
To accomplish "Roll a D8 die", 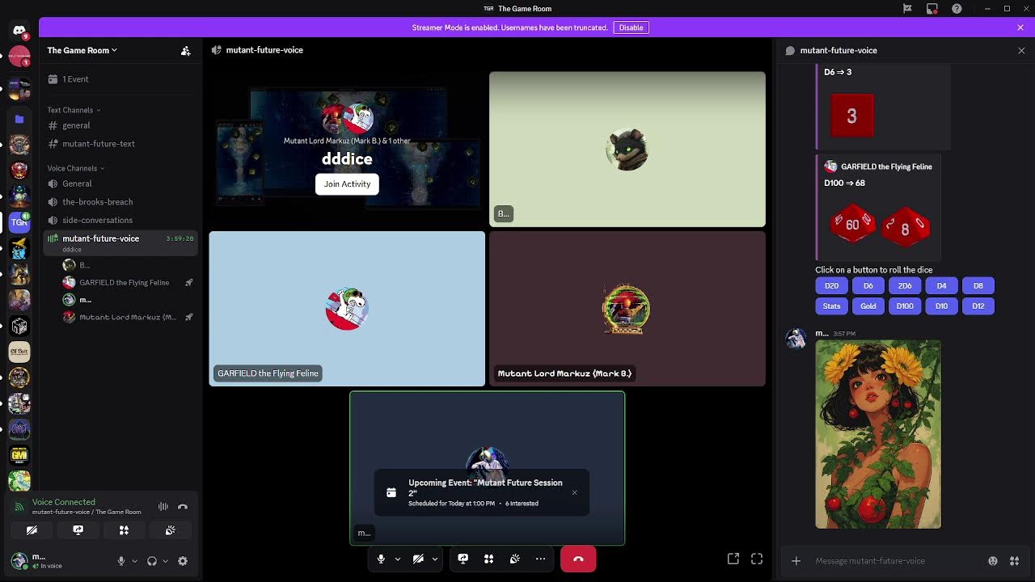I will tap(978, 285).
